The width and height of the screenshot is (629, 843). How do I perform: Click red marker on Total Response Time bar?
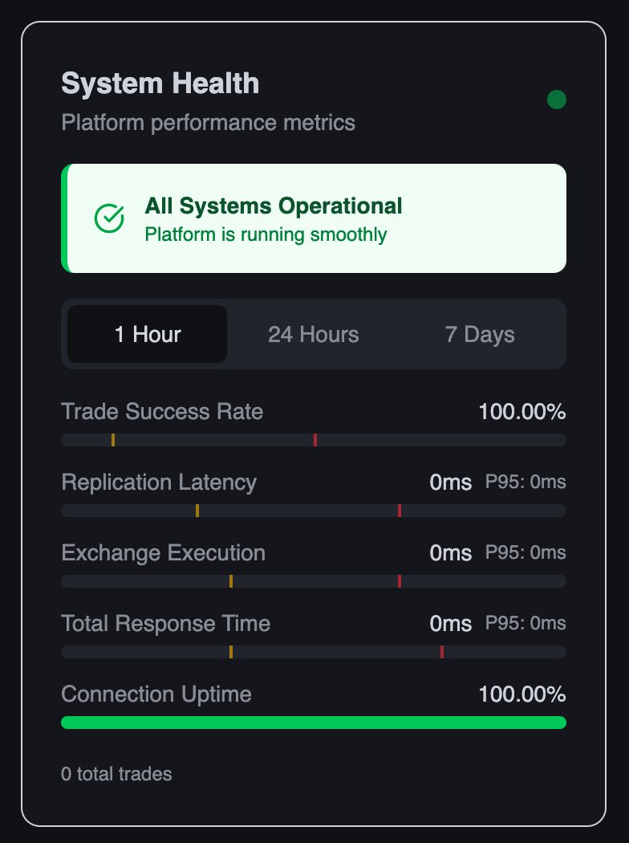(442, 652)
